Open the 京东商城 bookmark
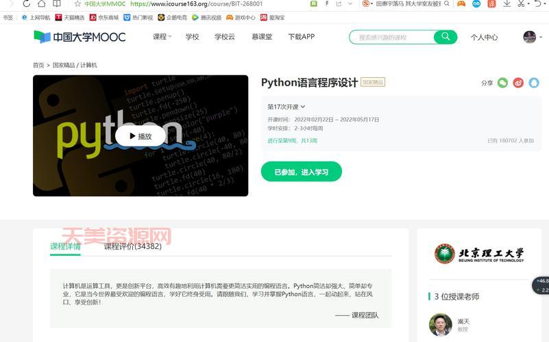The width and height of the screenshot is (549, 342). click(104, 18)
